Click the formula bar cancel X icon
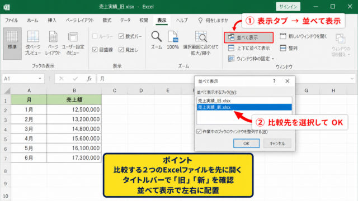Viewport: 358px width, 201px height. [61, 79]
